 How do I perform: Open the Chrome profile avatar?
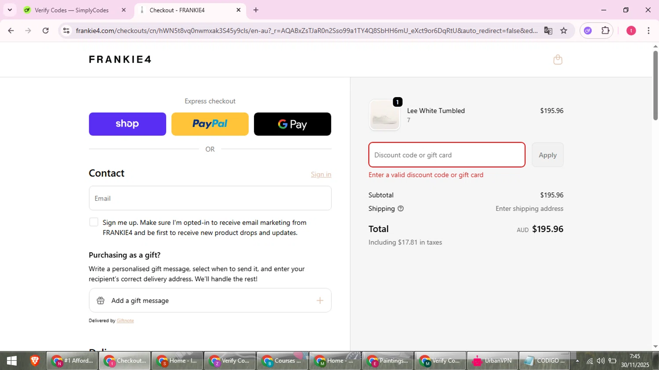click(x=631, y=31)
